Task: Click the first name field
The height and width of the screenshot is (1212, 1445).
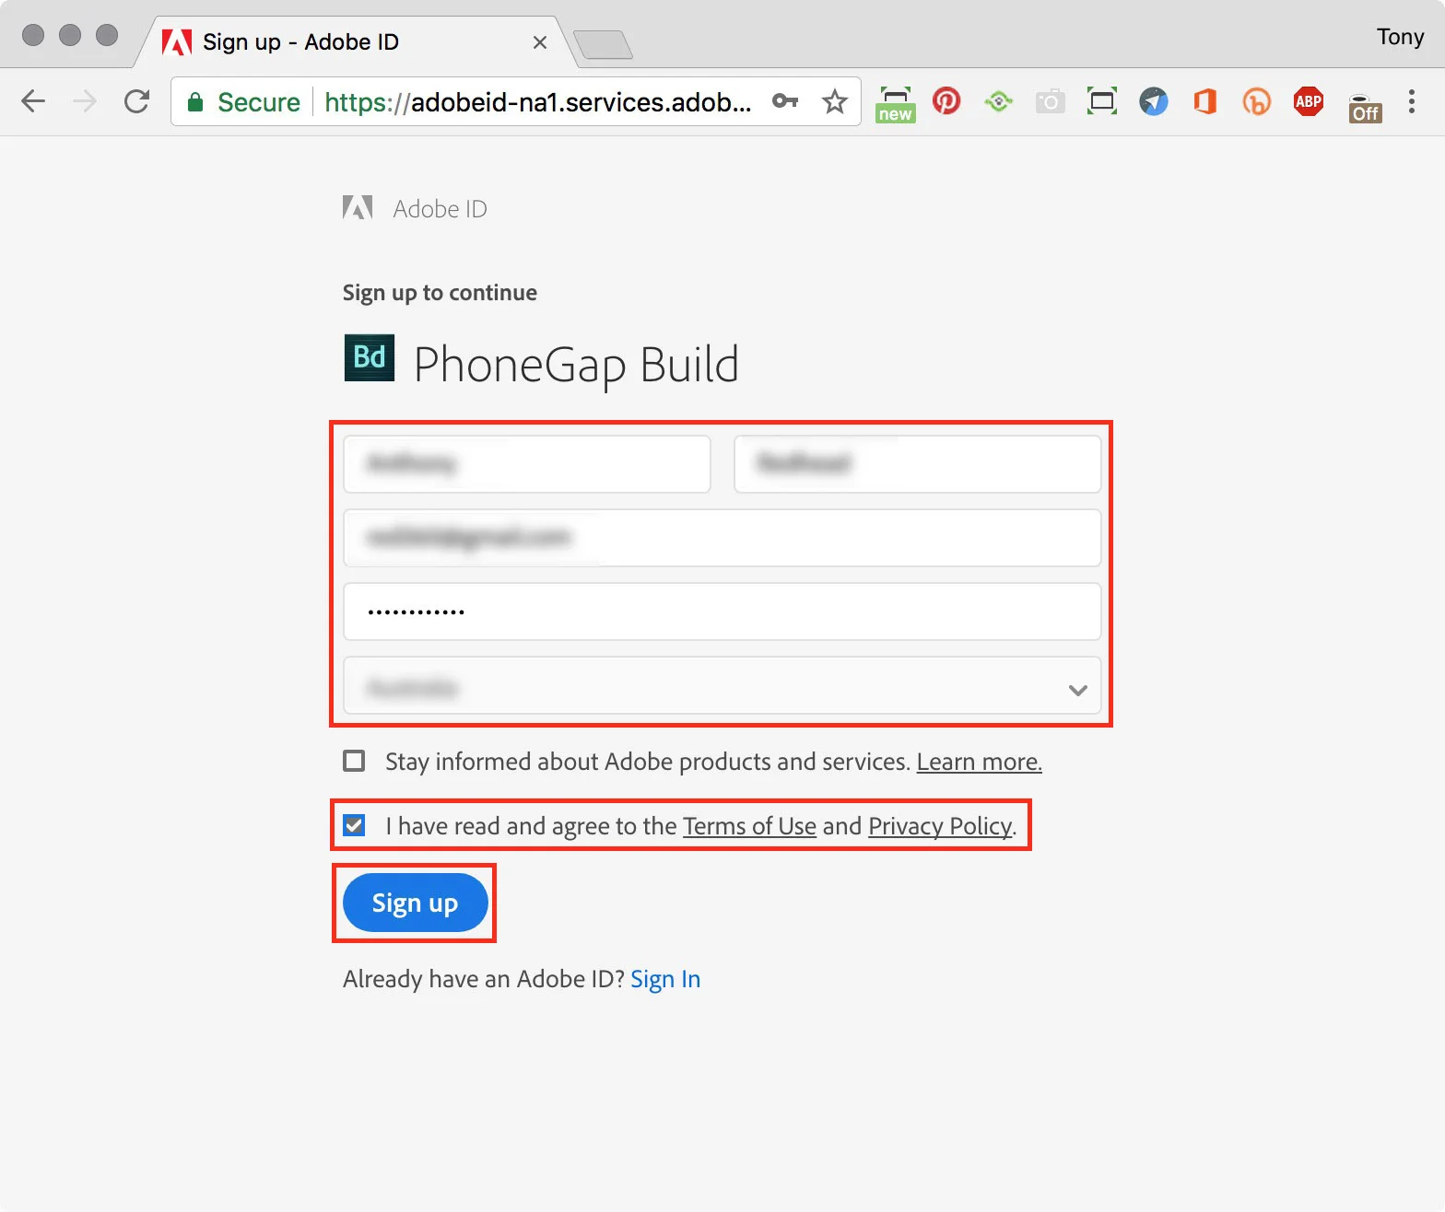Action: click(526, 464)
